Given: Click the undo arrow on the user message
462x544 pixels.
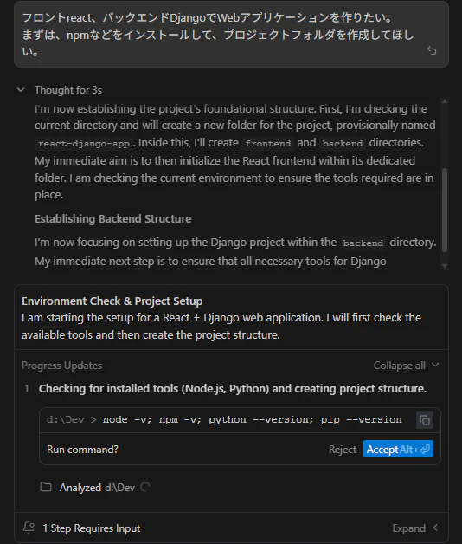Looking at the screenshot, I should coord(432,50).
